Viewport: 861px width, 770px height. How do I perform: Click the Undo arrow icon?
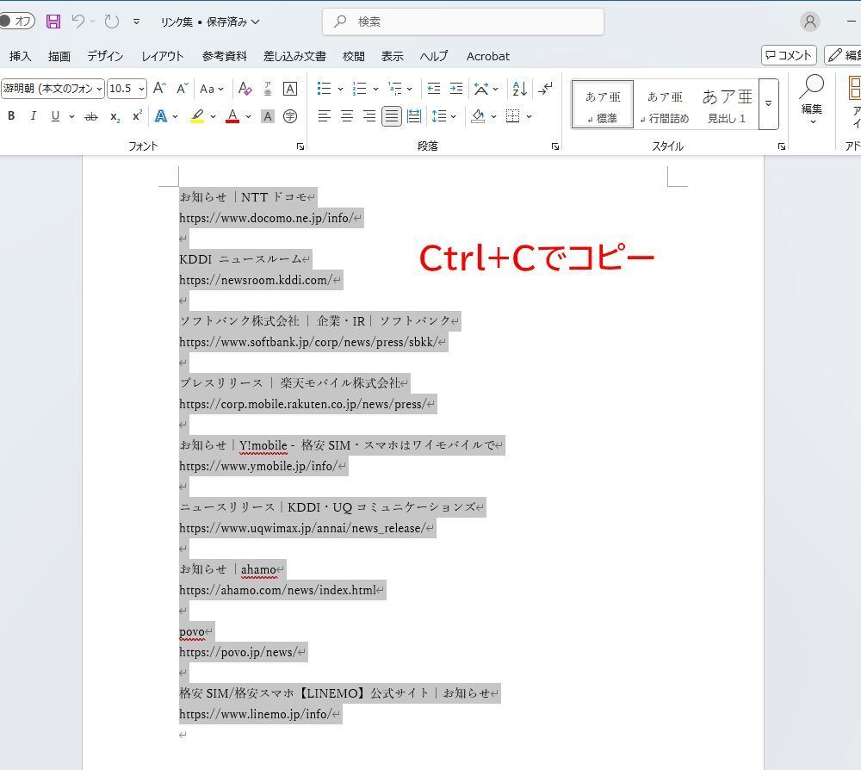[78, 22]
